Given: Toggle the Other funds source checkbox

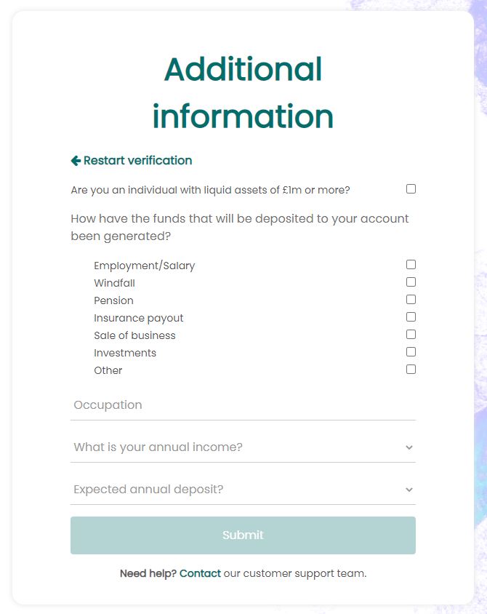Looking at the screenshot, I should [x=411, y=370].
